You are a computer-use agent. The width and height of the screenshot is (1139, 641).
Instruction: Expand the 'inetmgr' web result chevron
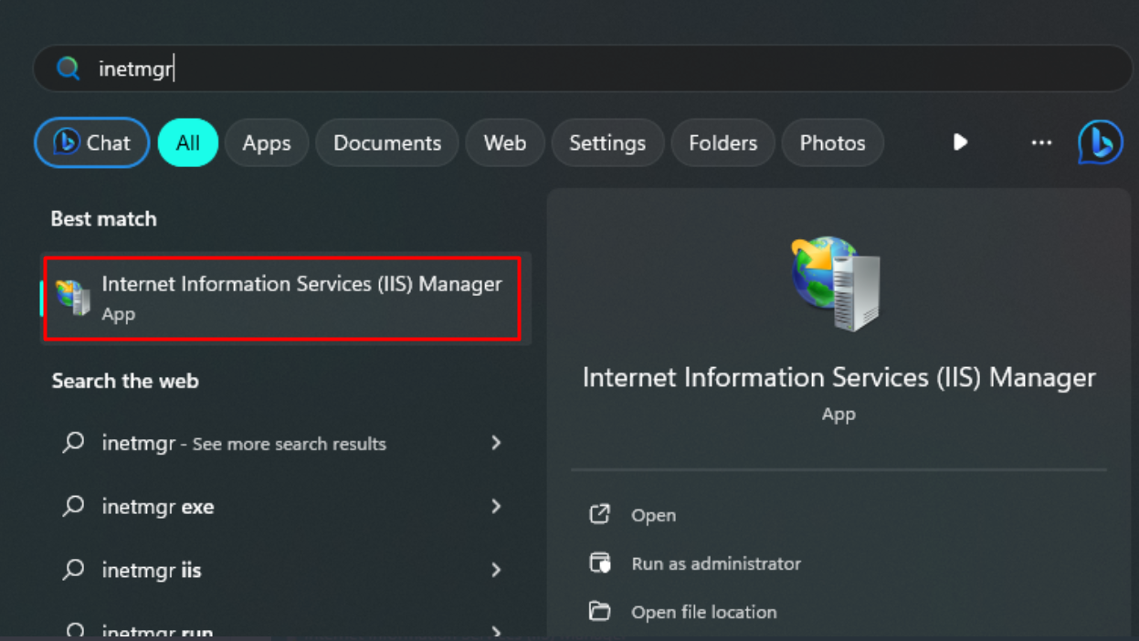coord(496,443)
